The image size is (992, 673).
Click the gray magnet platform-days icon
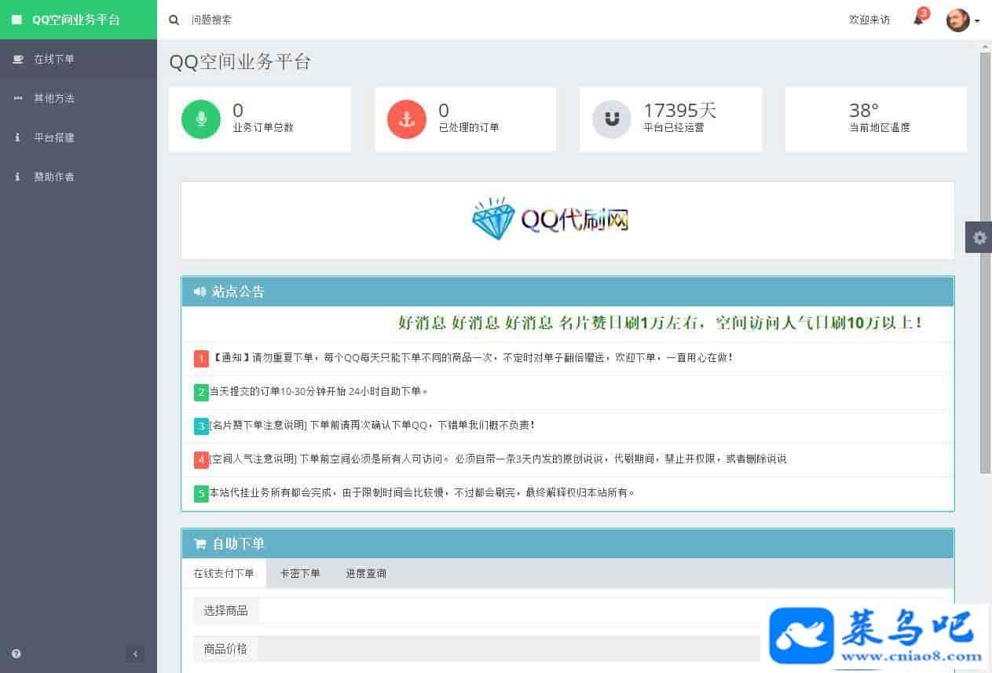tap(612, 119)
